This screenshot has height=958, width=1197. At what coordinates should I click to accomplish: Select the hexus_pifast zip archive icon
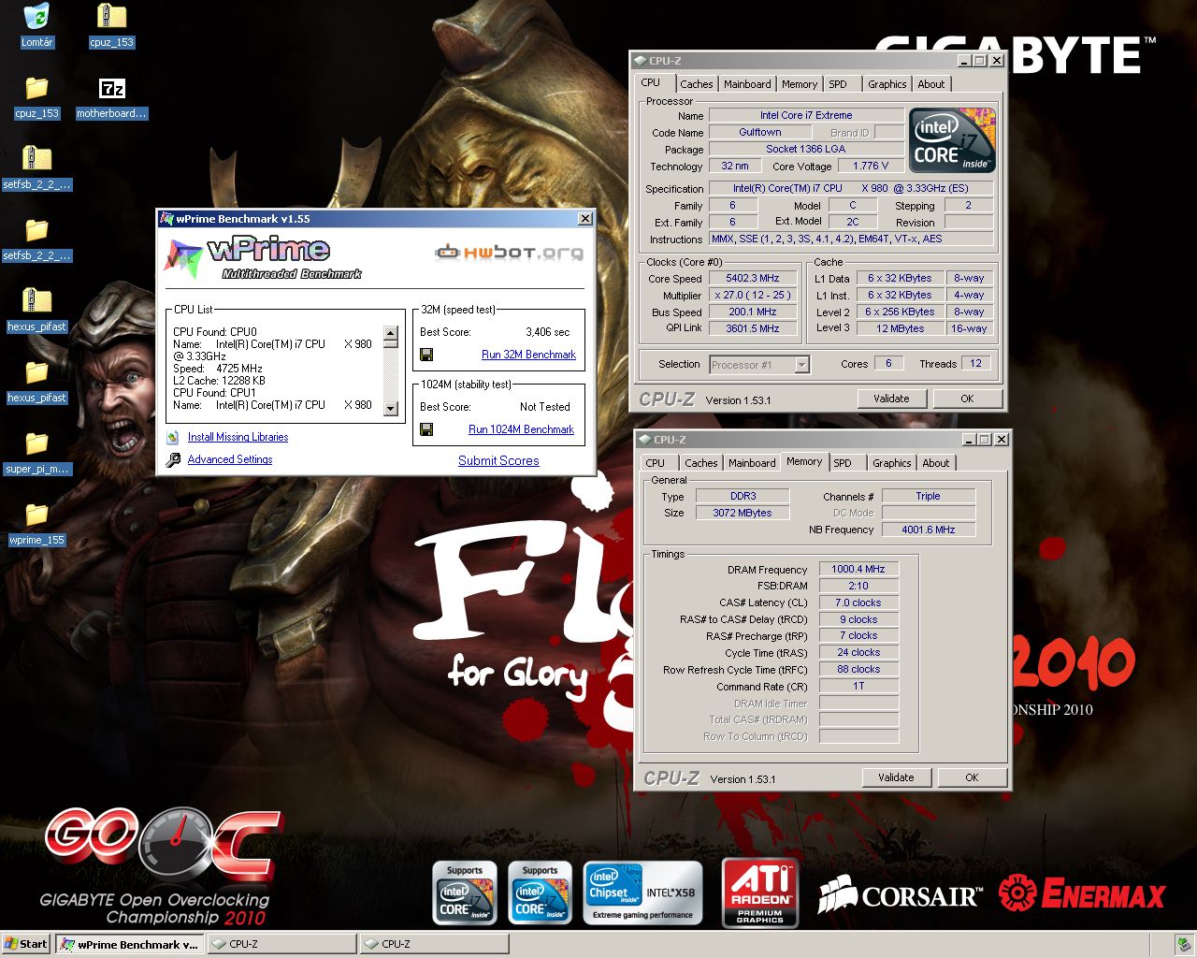[x=36, y=301]
